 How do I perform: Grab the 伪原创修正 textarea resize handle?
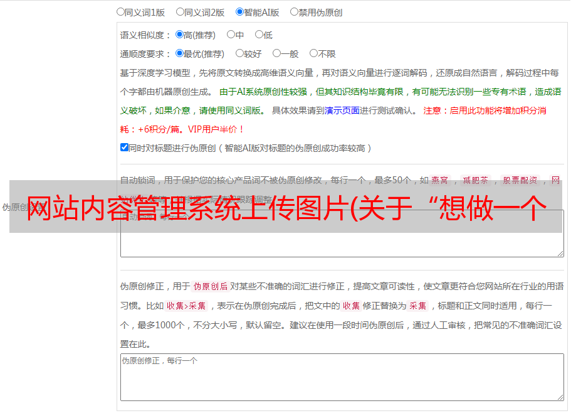tap(560, 397)
